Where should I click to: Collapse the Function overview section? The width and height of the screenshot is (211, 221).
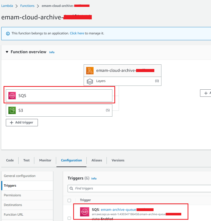coord(7,52)
